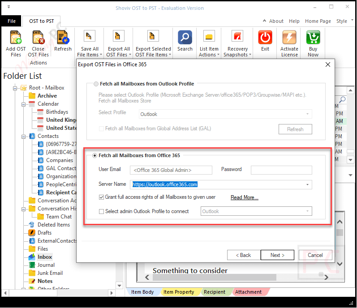Open the Read More link

click(245, 197)
